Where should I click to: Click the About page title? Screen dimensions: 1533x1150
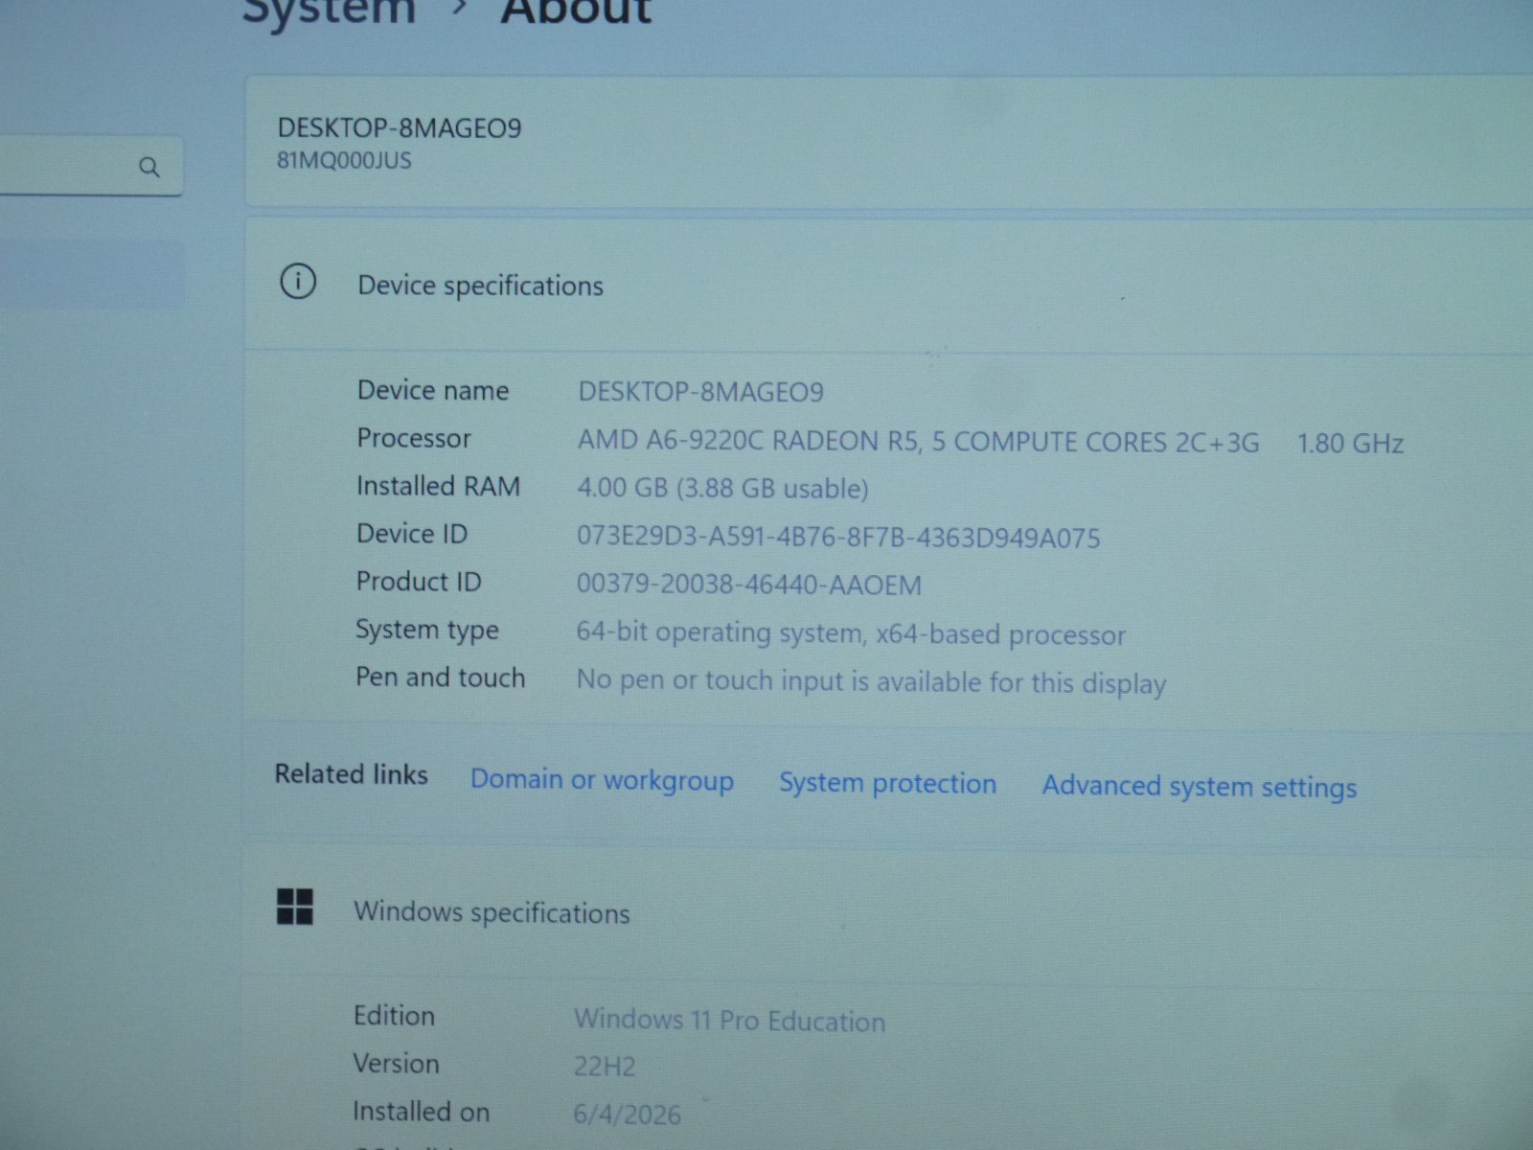tap(576, 11)
